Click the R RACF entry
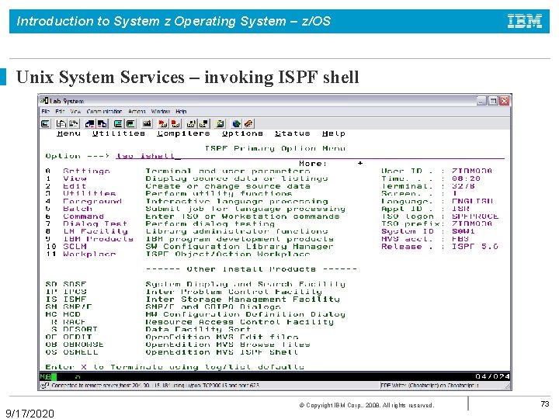The image size is (559, 419). point(68,322)
